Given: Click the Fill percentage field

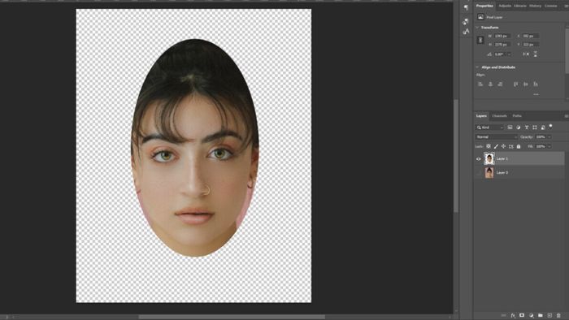Looking at the screenshot, I should [541, 146].
